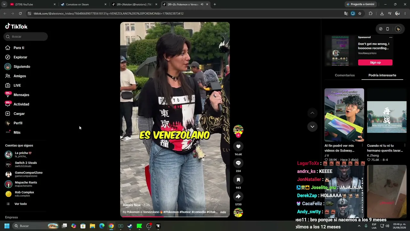This screenshot has width=410, height=231.
Task: Toggle system volume icon in tray
Action: (387, 226)
